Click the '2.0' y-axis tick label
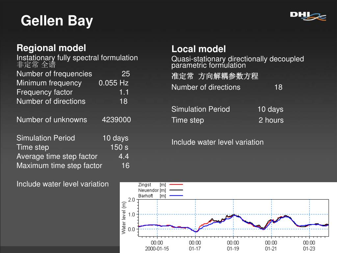The image size is (337, 253). click(x=132, y=200)
